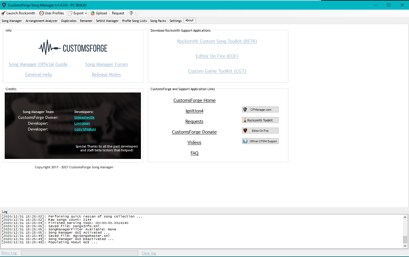Click the CFManager.com button
Viewport: 409px width, 257px height.
260,109
